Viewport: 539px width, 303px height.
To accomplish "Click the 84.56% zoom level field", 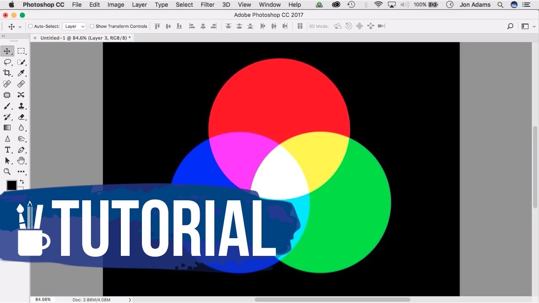I will point(43,300).
